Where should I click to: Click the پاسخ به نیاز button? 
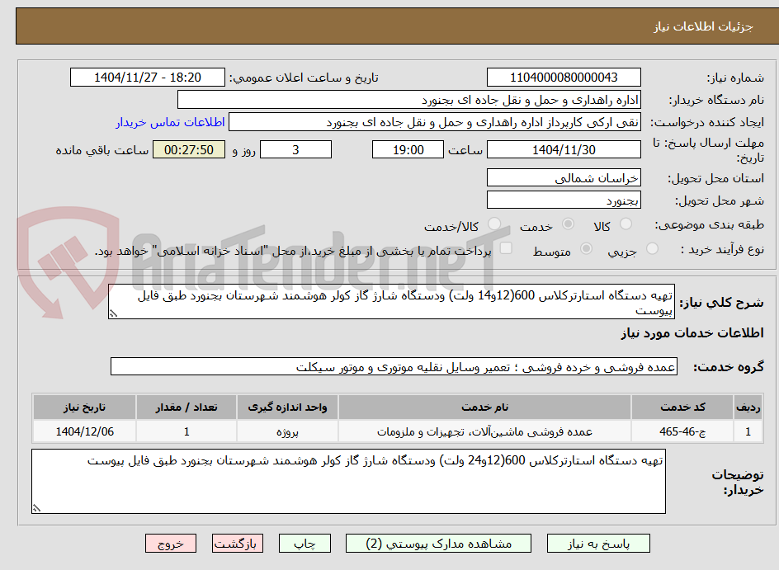598,544
